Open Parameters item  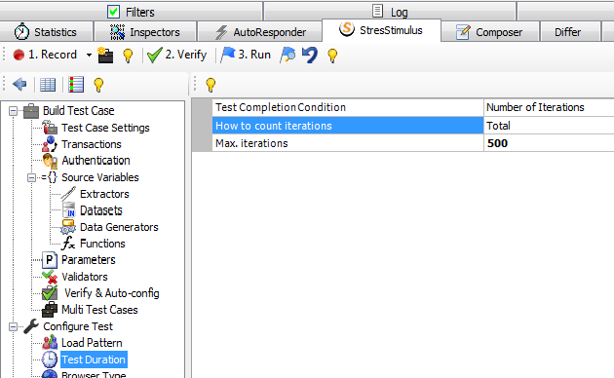[88, 260]
